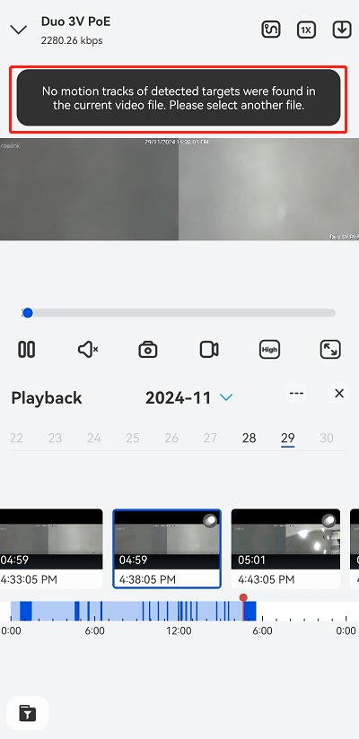Click the red marker on the timeline

pyautogui.click(x=243, y=597)
